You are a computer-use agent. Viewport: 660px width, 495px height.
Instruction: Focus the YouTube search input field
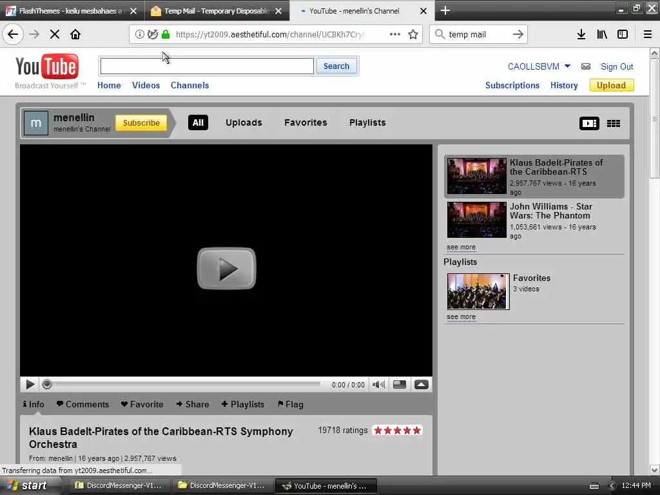207,66
